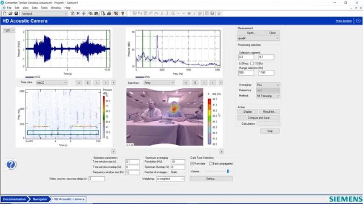Toggle the Freq checkbox
Viewport: 363px width, 204px height.
pyautogui.click(x=240, y=63)
